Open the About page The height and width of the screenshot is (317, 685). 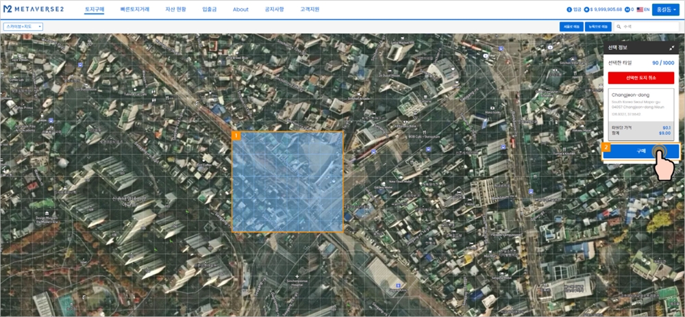point(240,9)
